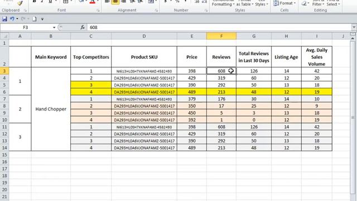This screenshot has height=201, width=357.
Task: Open Clipboard group dialog launcher
Action: tap(25, 11)
